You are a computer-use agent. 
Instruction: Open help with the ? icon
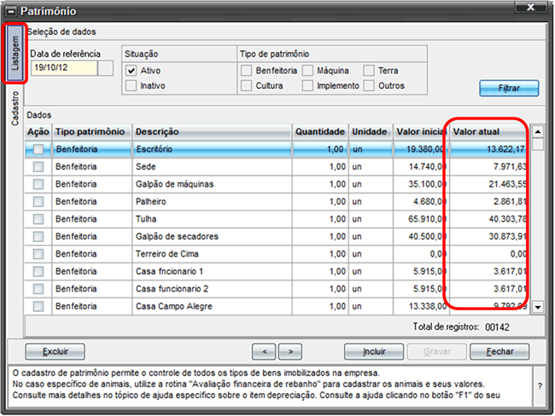(x=540, y=386)
